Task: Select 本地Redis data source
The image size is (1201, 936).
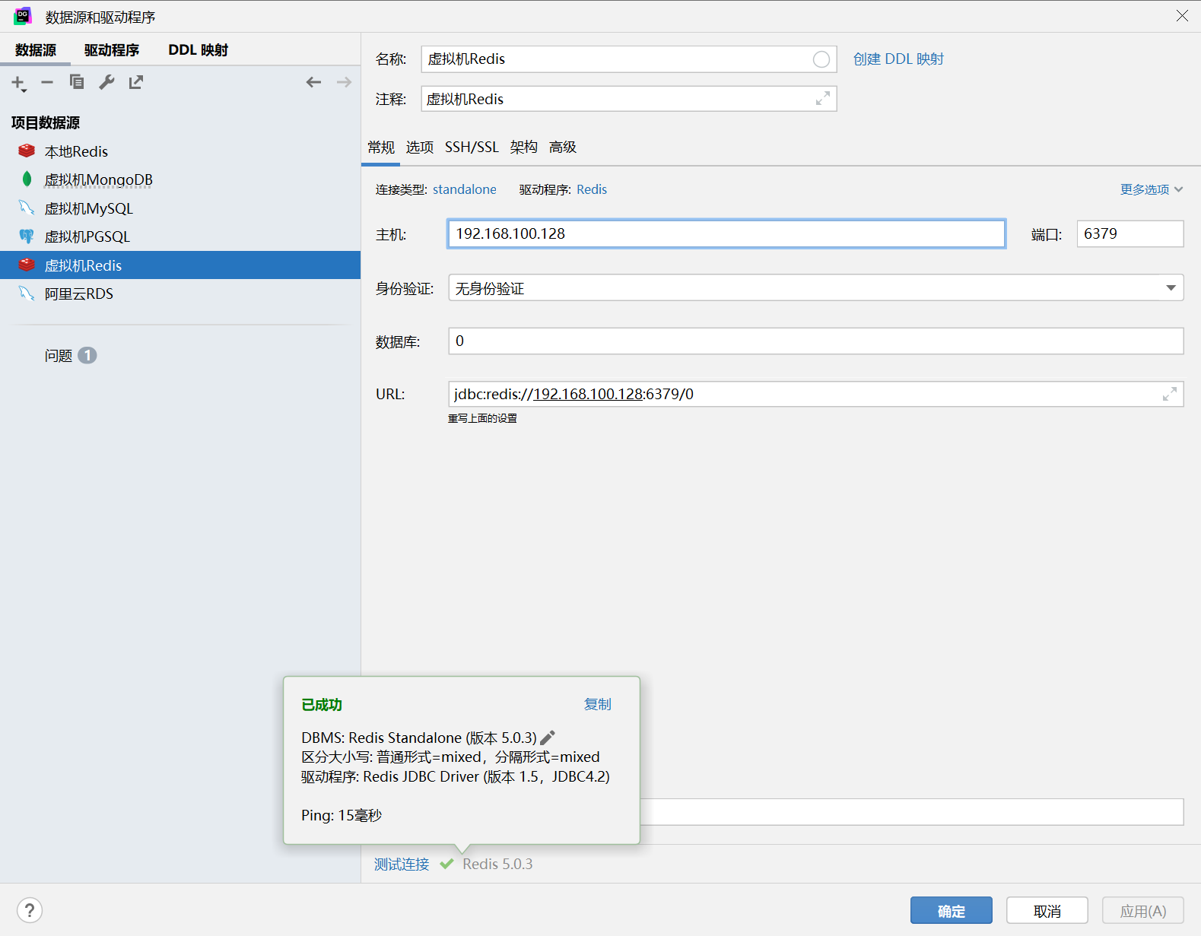Action: coord(180,151)
